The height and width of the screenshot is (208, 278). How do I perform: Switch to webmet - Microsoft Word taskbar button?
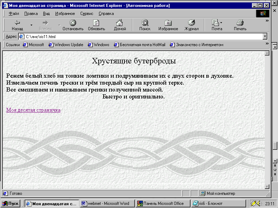click(107, 203)
